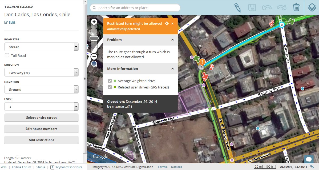Zoom in with the plus button
Screen dimensions: 319x170
click(x=94, y=22)
